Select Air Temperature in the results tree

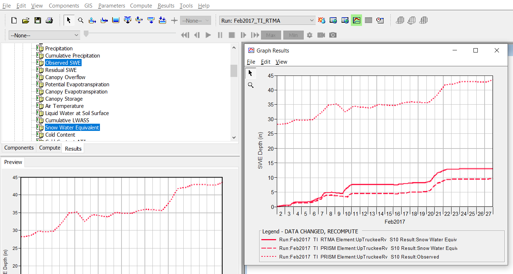(x=64, y=106)
